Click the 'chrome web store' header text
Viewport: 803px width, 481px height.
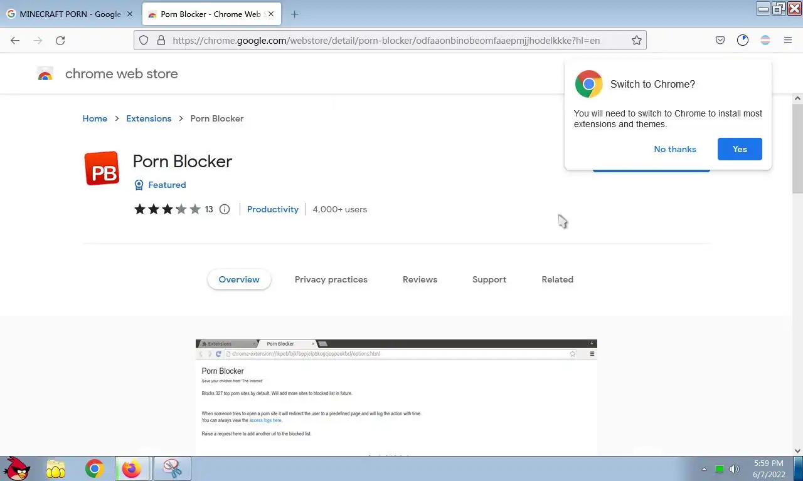point(122,74)
